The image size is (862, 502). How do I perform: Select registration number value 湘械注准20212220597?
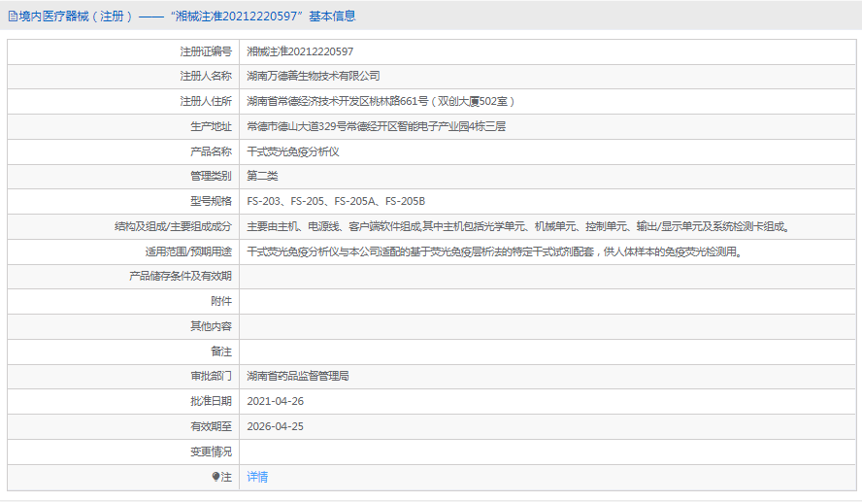click(x=300, y=51)
